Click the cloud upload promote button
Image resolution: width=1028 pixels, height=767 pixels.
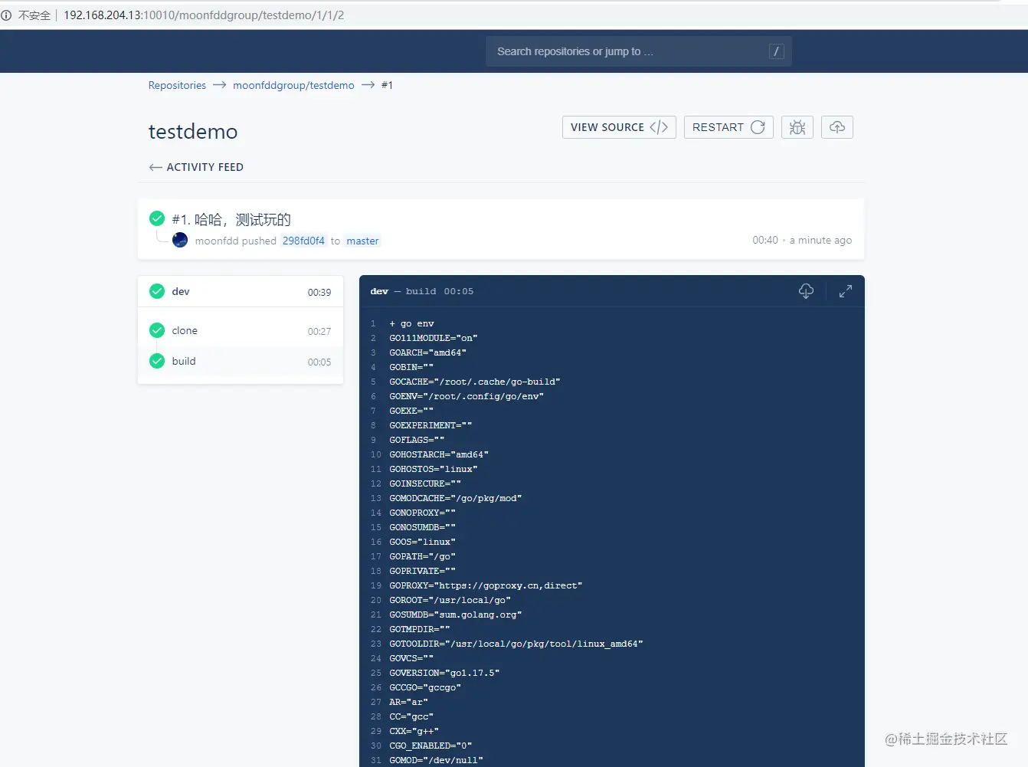click(x=836, y=127)
